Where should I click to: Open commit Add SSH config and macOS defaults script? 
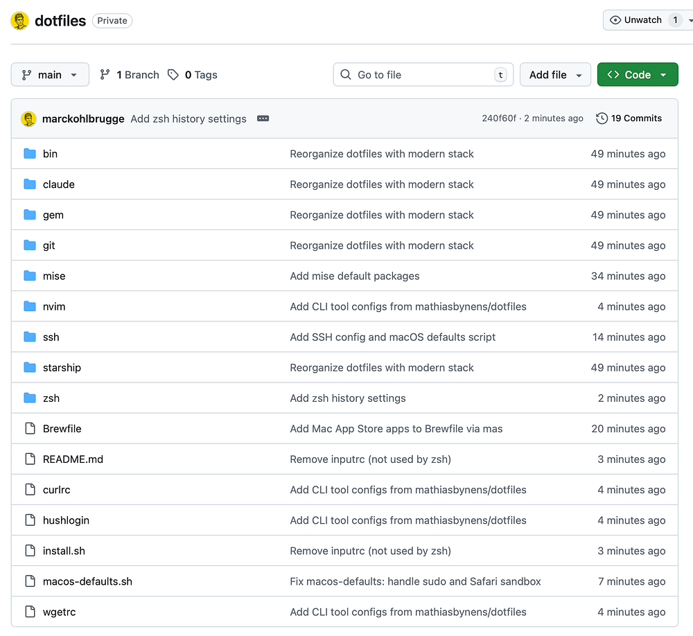point(392,337)
